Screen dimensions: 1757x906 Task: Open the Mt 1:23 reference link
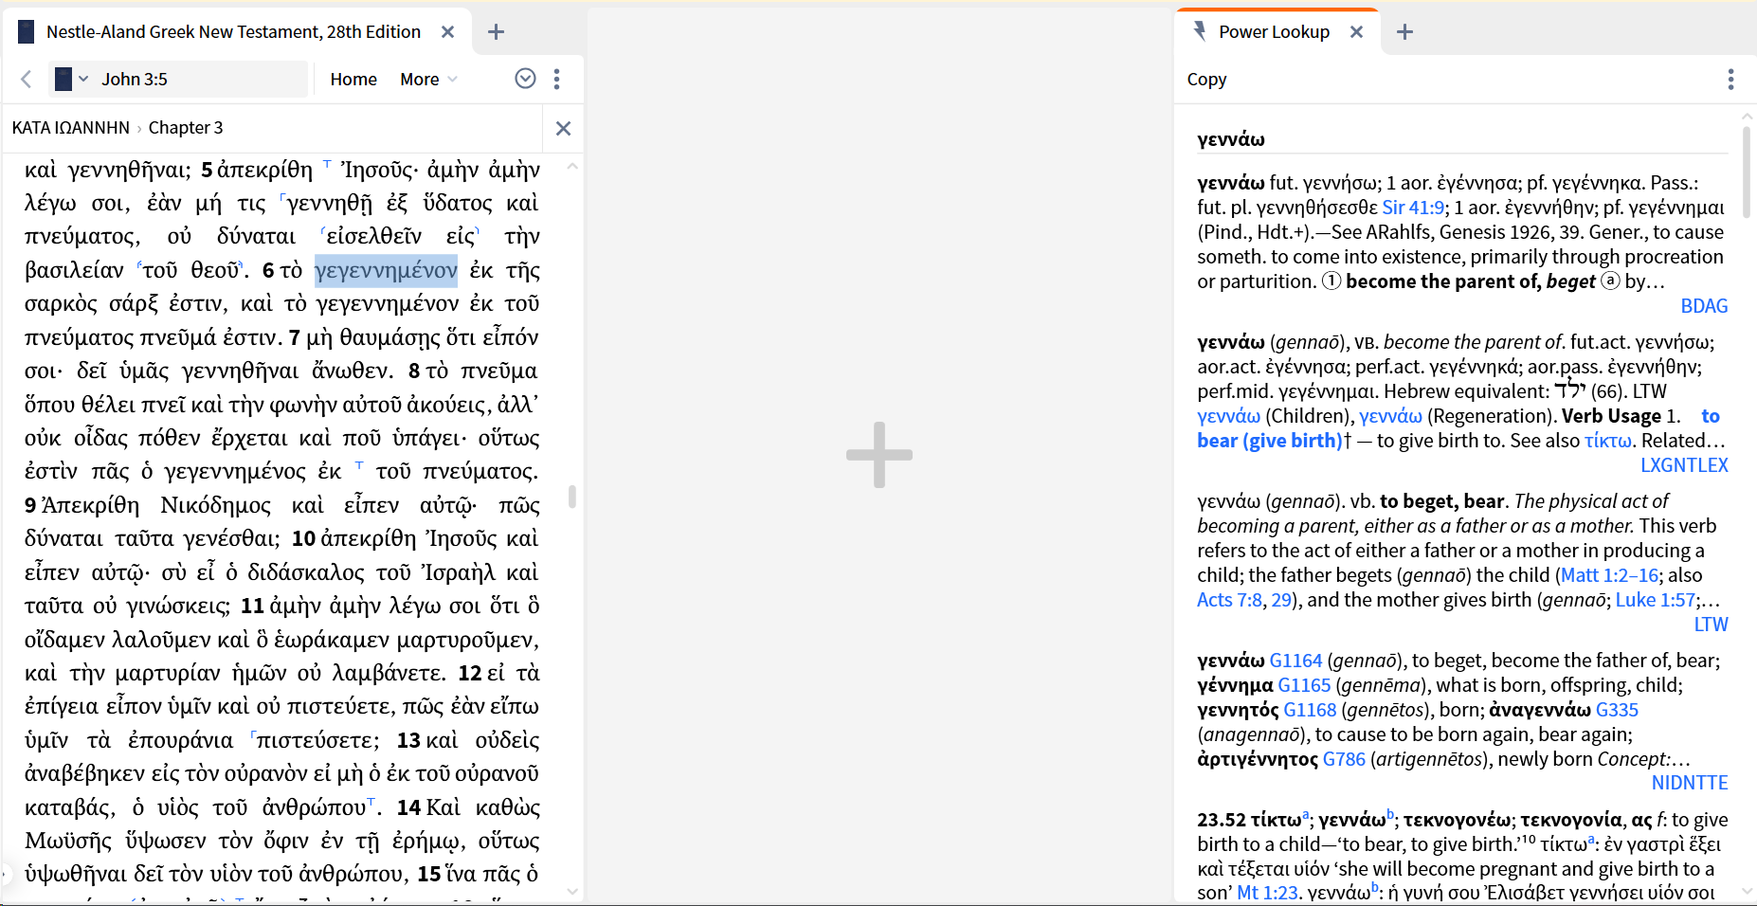[1267, 893]
